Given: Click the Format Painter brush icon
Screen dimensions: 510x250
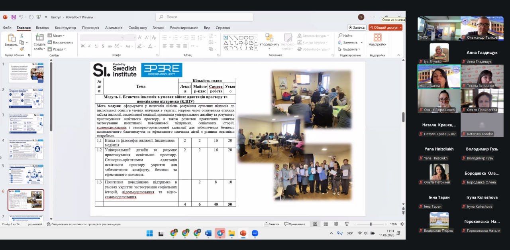Looking at the screenshot, I should 22,48.
